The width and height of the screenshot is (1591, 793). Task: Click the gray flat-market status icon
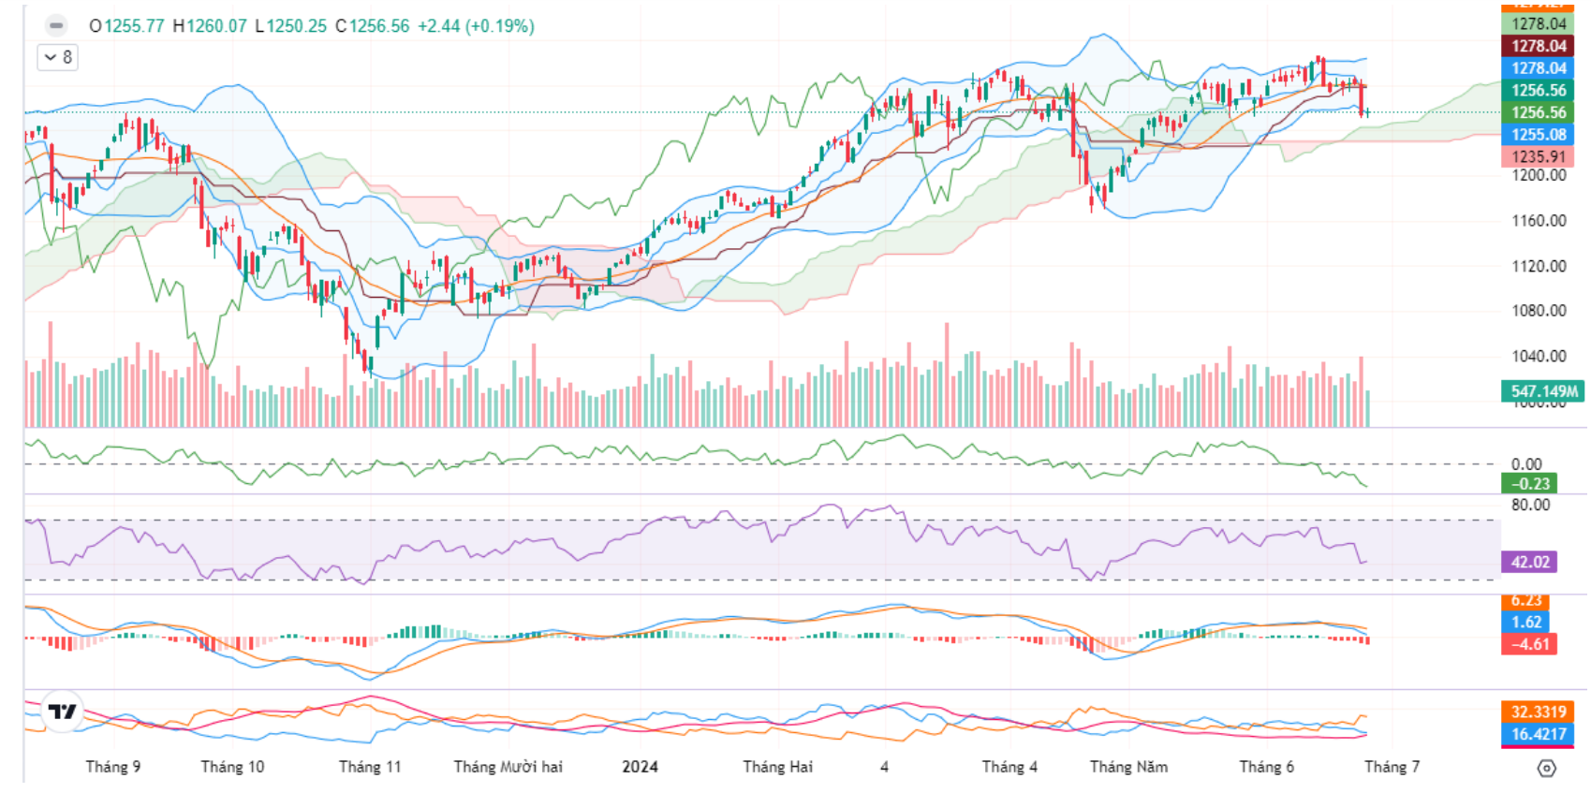[x=56, y=25]
